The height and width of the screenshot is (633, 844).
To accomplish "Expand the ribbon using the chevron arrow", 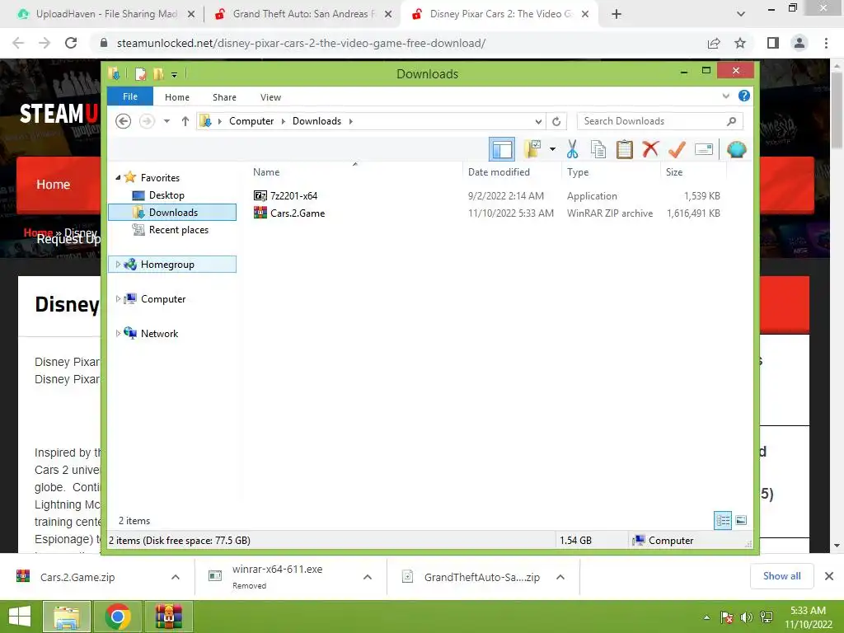I will [725, 96].
